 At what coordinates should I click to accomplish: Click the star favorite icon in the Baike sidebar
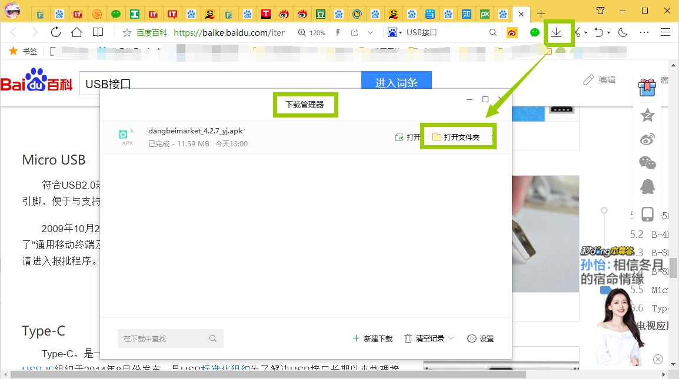647,115
